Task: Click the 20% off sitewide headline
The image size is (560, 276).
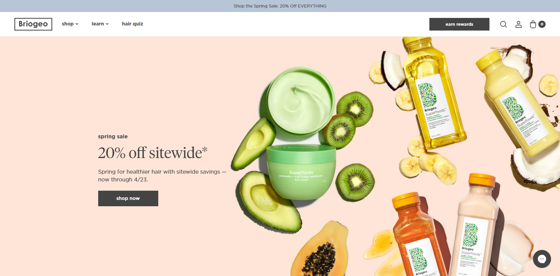Action: (153, 153)
